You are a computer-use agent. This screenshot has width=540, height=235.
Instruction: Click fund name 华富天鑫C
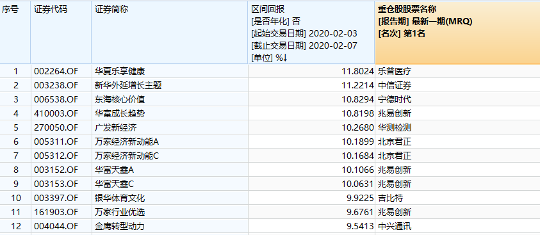coord(114,184)
